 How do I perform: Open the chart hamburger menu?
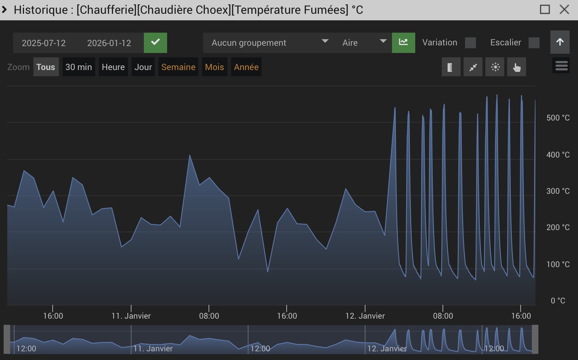click(x=561, y=66)
